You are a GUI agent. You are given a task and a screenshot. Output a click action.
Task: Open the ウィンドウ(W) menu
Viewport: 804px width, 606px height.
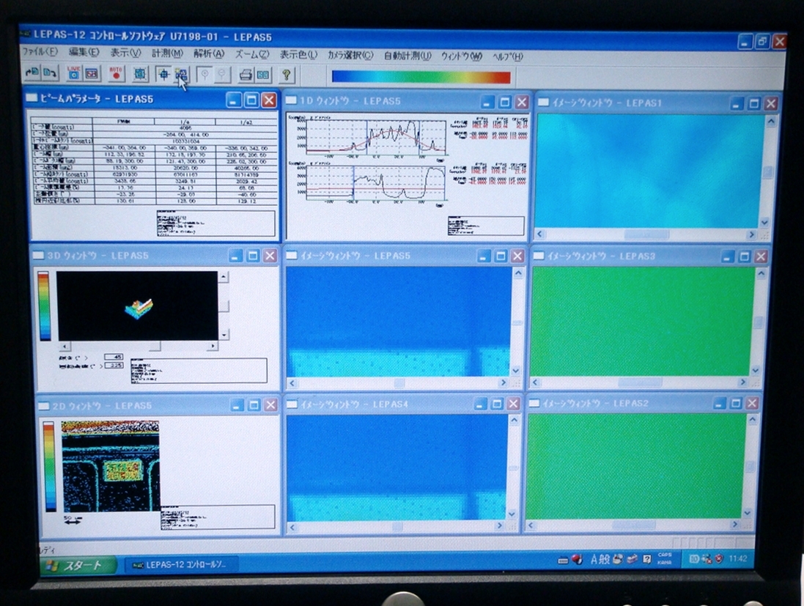tap(462, 56)
